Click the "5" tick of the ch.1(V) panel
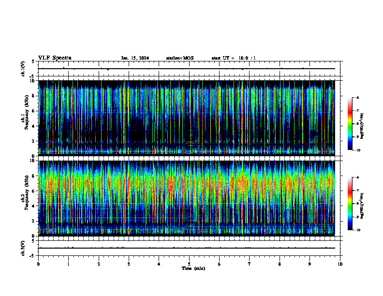The image size is (383, 296). [x=33, y=61]
